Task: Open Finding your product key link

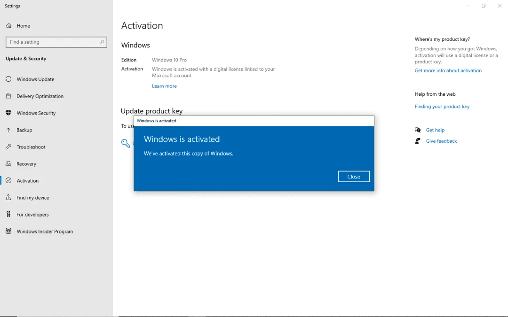Action: pyautogui.click(x=442, y=107)
